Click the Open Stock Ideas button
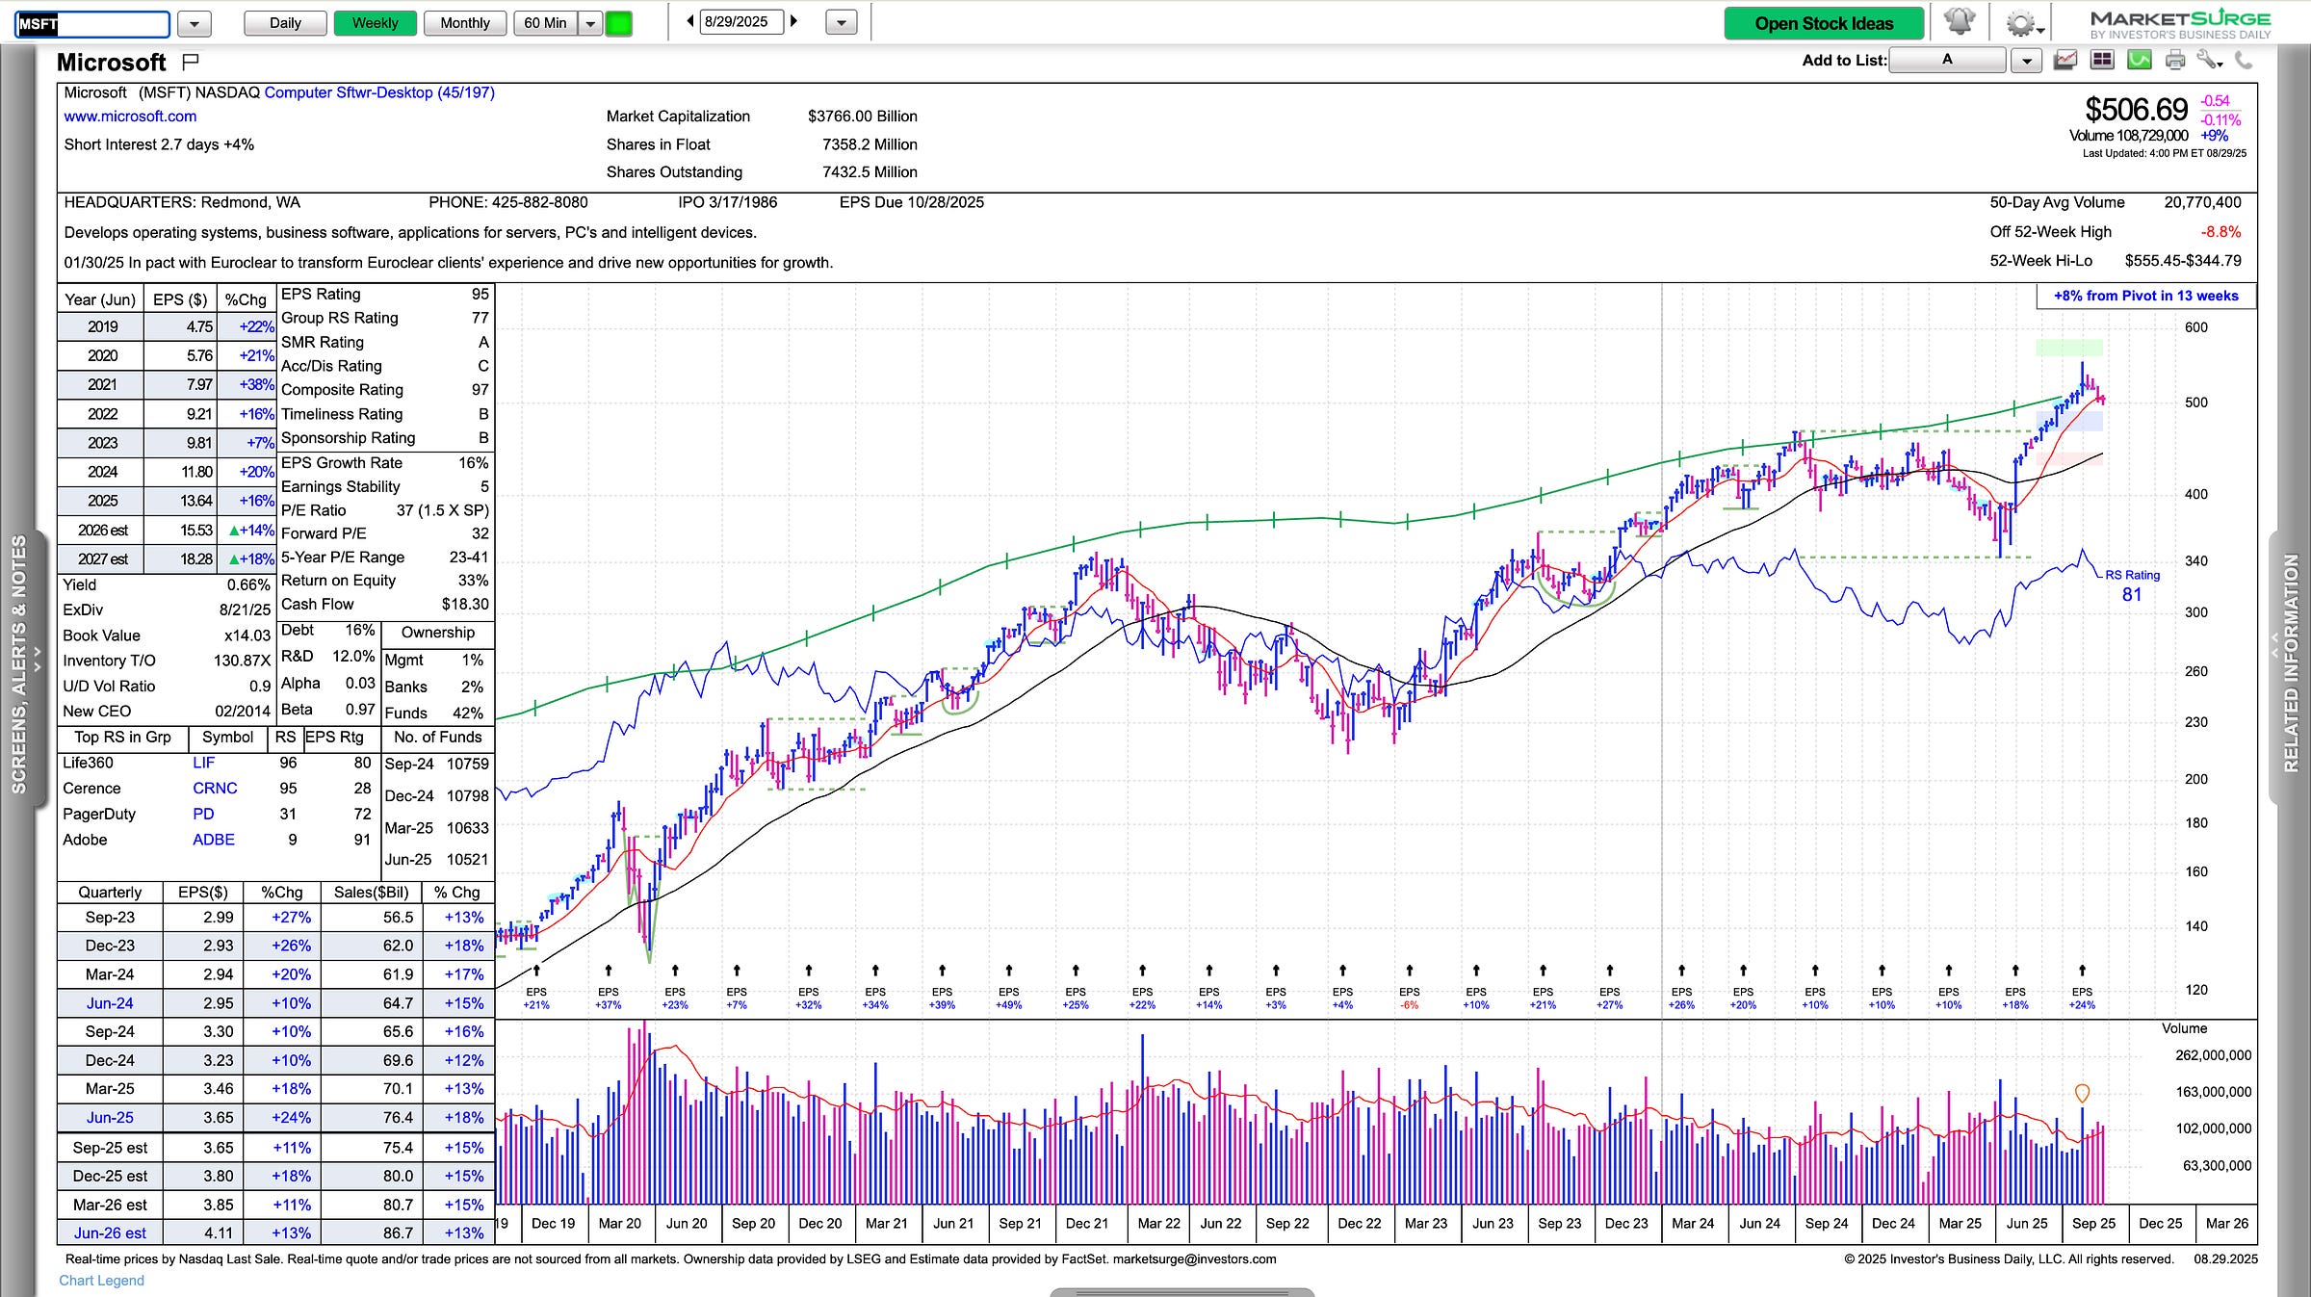 click(1824, 23)
